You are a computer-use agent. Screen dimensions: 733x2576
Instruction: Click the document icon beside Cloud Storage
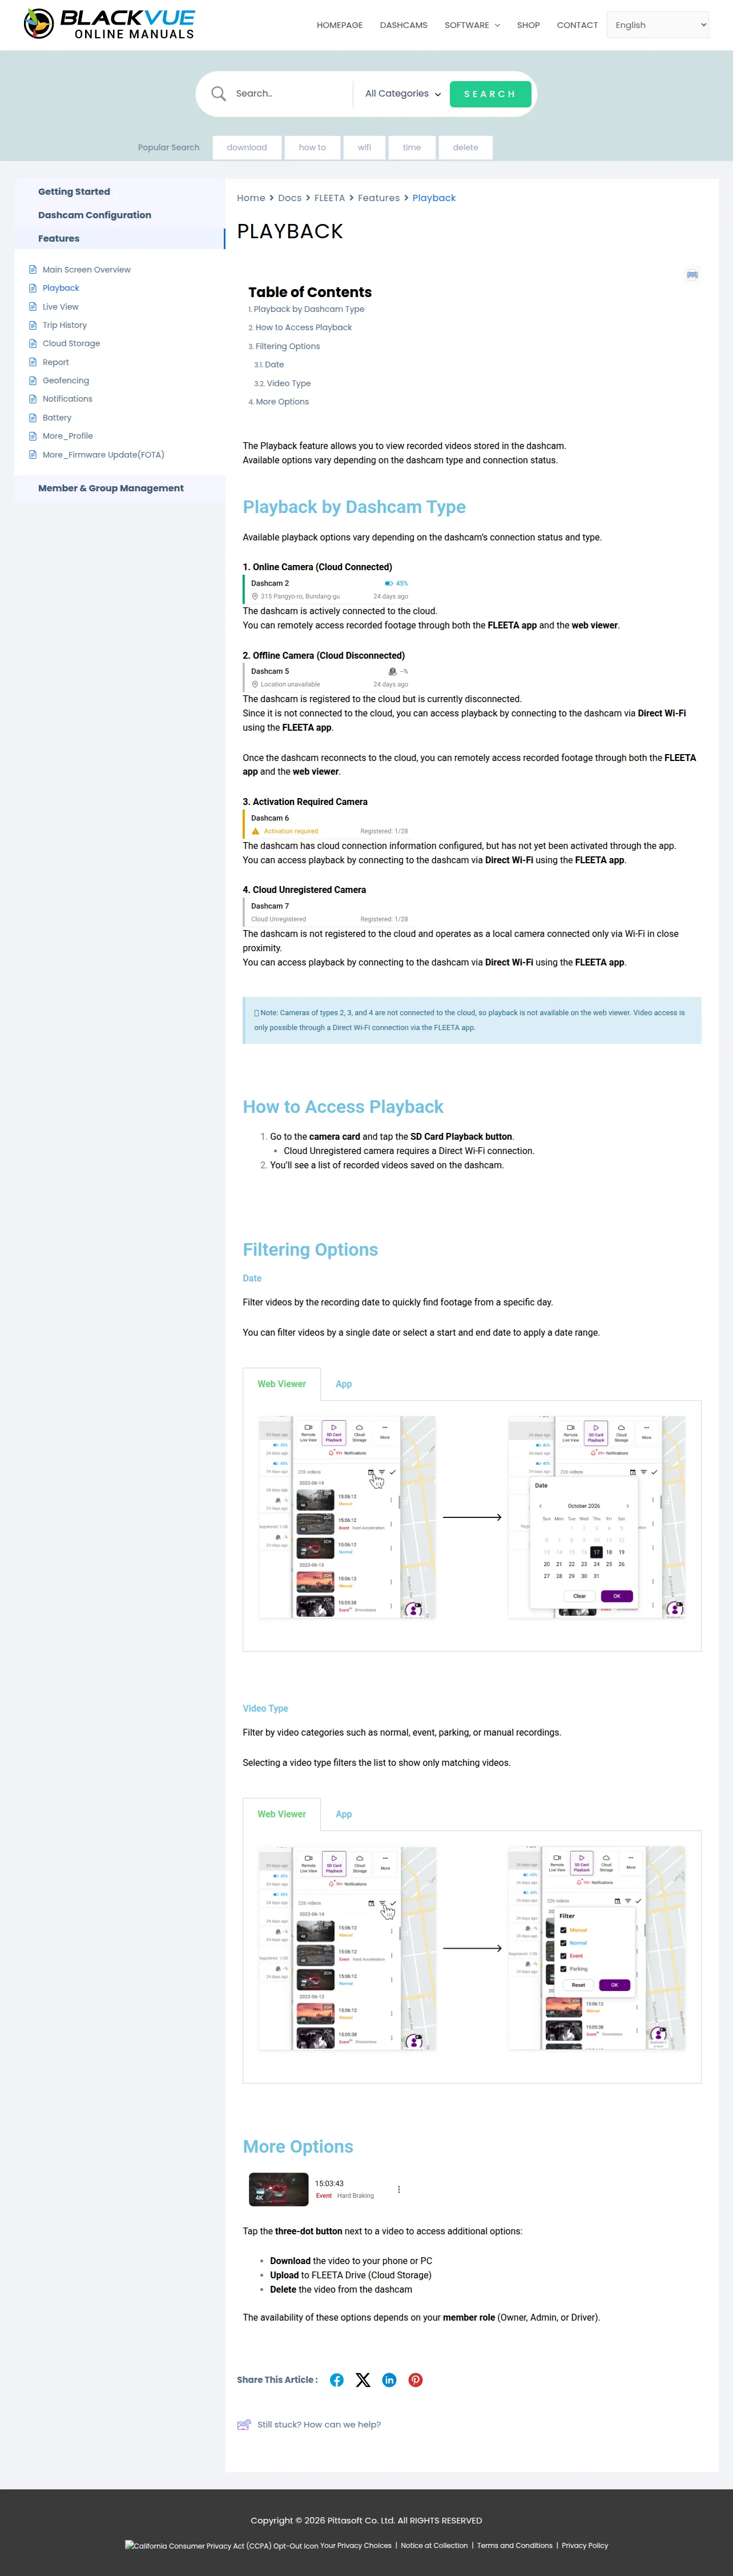pos(33,344)
